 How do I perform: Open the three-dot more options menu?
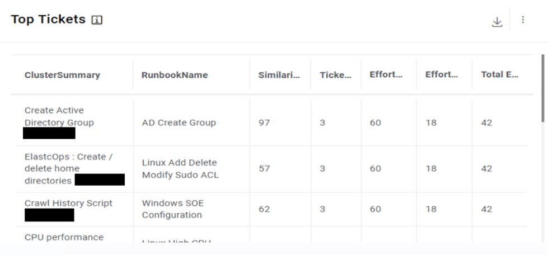[x=523, y=20]
